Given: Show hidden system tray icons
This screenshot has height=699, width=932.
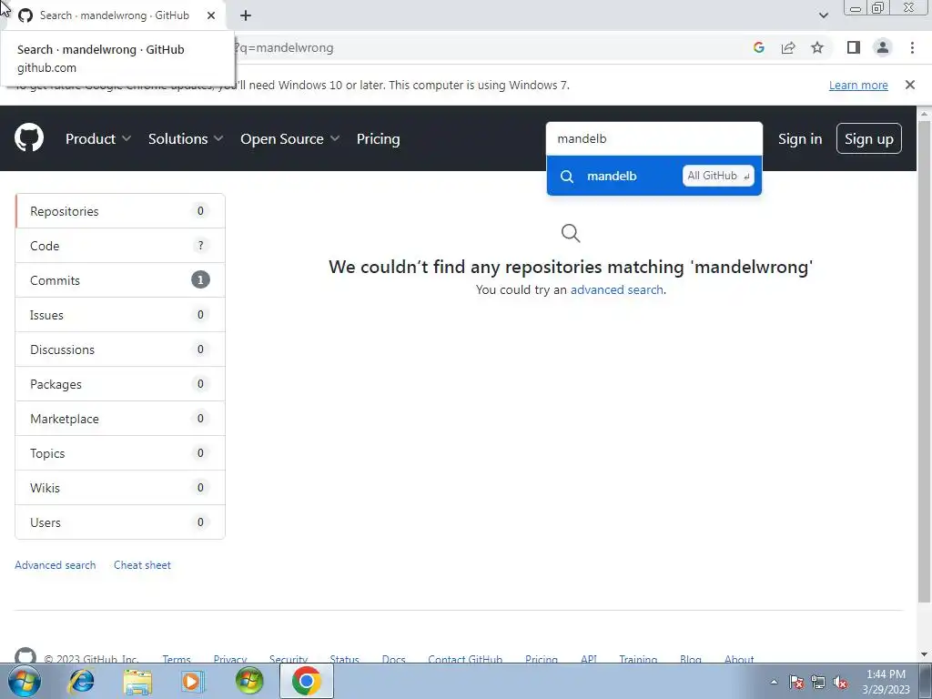Looking at the screenshot, I should (774, 682).
